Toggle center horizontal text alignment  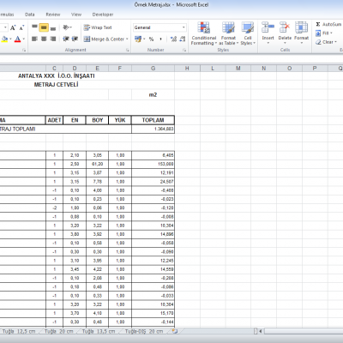pos(44,39)
